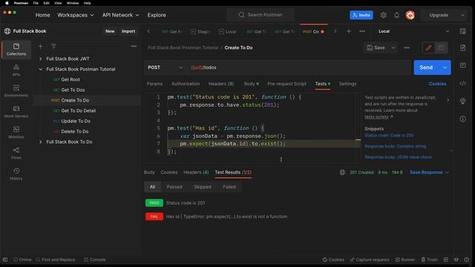Open the Save dropdown arrow

[x=393, y=47]
